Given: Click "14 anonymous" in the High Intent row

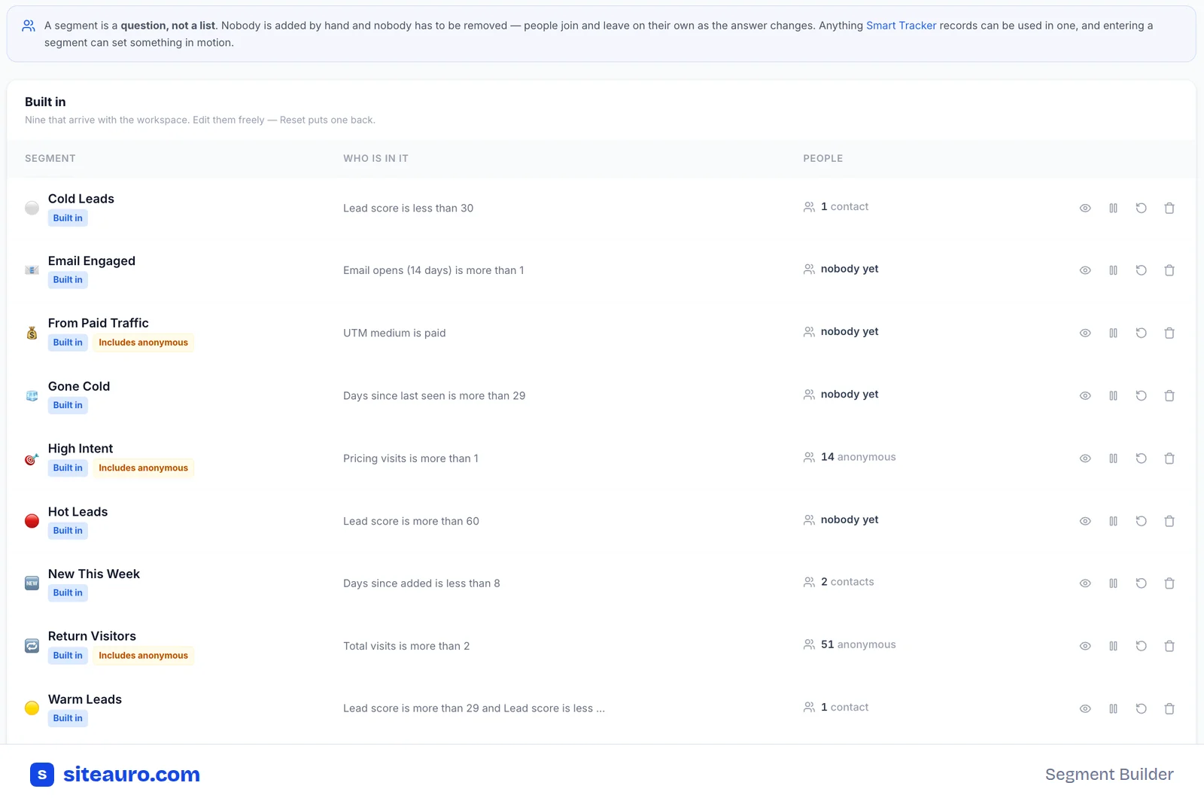Looking at the screenshot, I should point(858,457).
